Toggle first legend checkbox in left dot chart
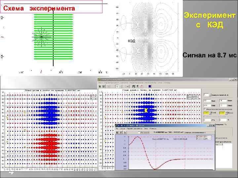Image resolution: width=238 pixels, height=178 pixels. click(x=91, y=96)
